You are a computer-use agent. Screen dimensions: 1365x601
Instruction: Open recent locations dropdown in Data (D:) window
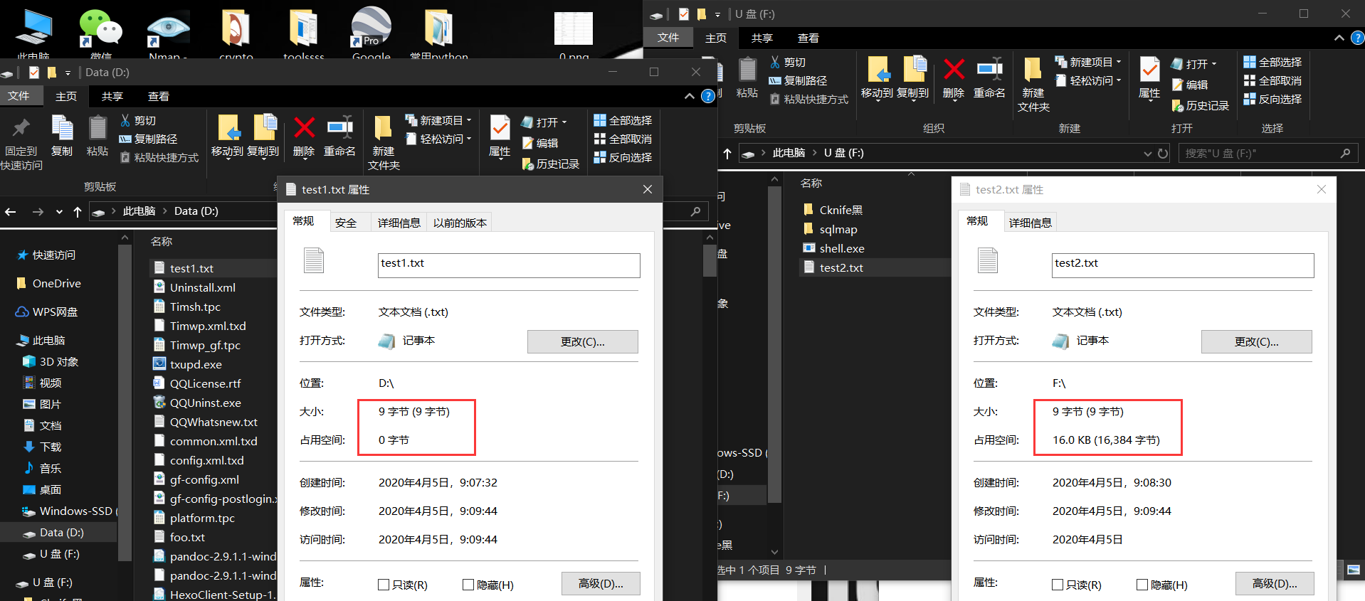pyautogui.click(x=59, y=211)
